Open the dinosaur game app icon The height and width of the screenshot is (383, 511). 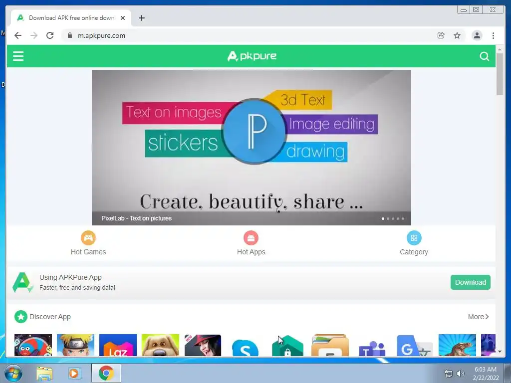coord(457,345)
